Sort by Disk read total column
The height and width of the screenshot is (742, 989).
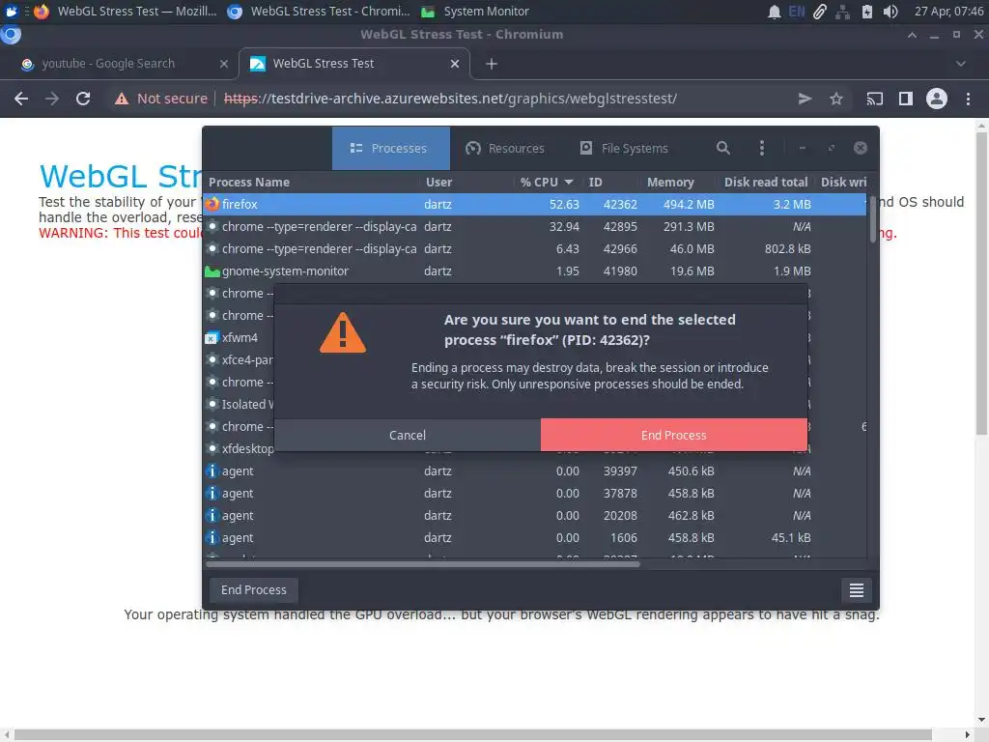(766, 183)
